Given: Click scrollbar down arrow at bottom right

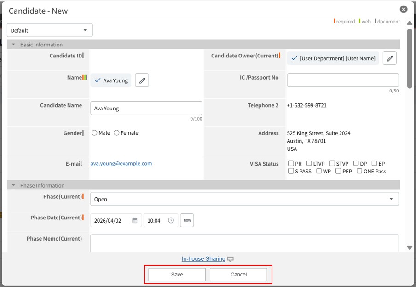Looking at the screenshot, I should click(410, 248).
